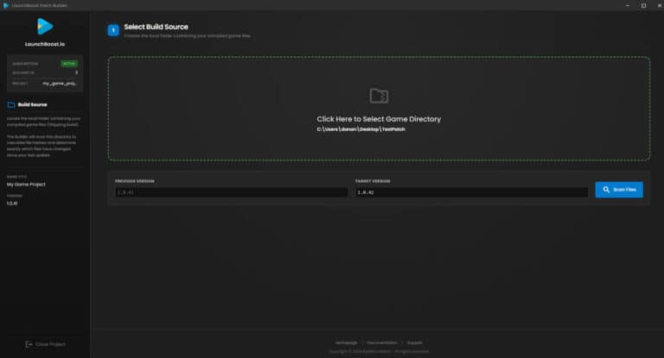Start scan with Scan Files button
Image resolution: width=664 pixels, height=358 pixels.
click(x=619, y=190)
